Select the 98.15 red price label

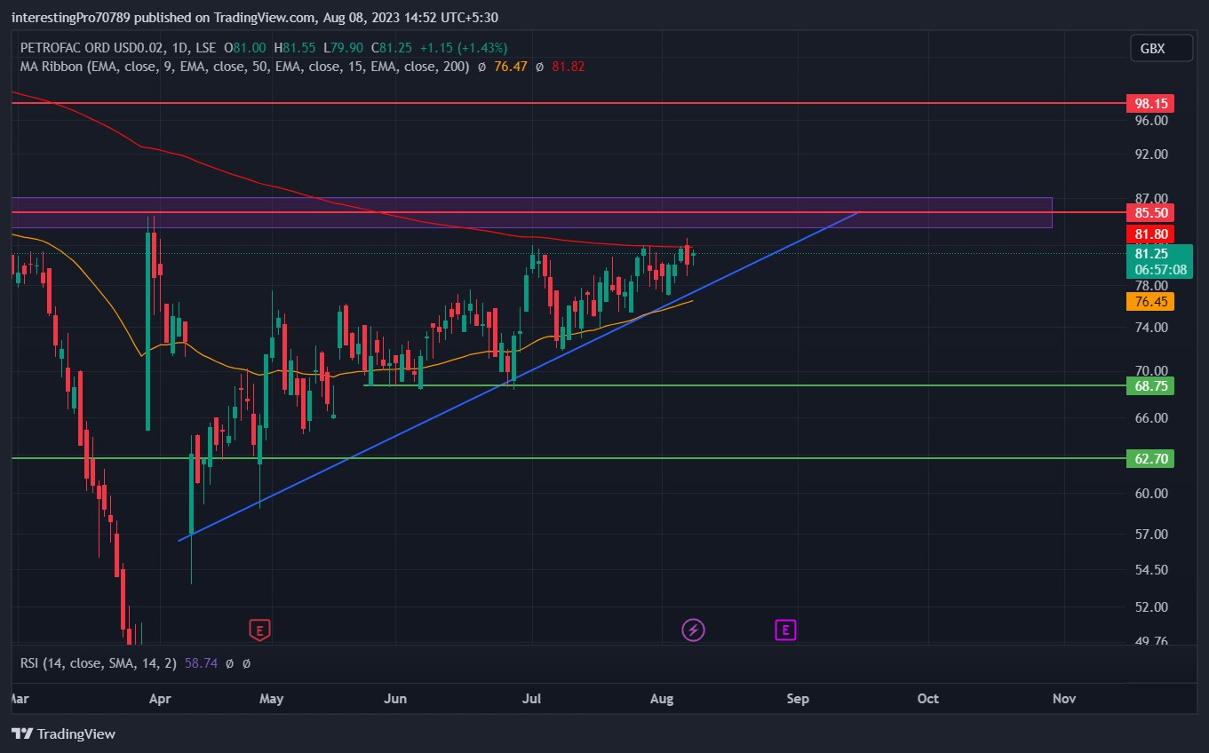pos(1149,103)
